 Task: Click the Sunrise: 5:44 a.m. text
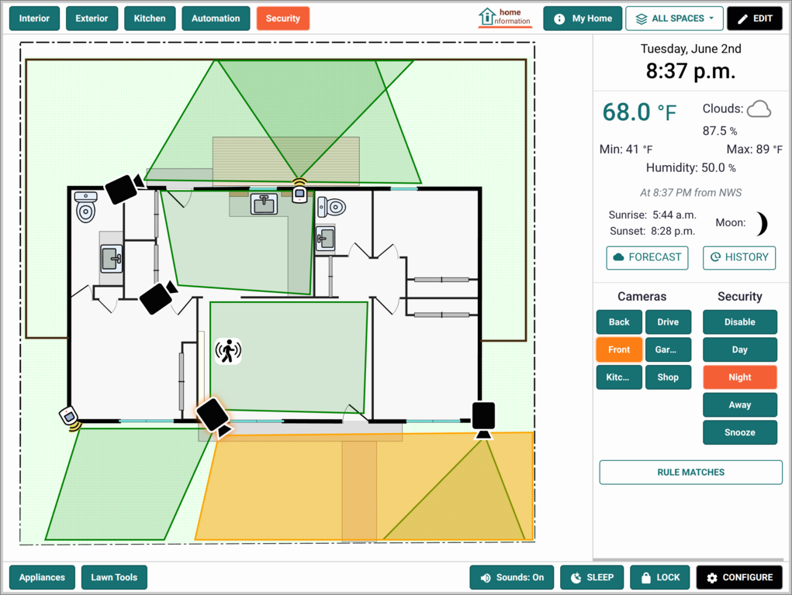coord(652,215)
